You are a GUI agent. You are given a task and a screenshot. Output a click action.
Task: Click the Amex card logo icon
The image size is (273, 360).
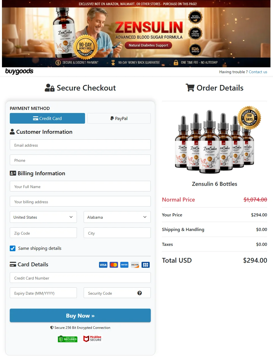124,265
